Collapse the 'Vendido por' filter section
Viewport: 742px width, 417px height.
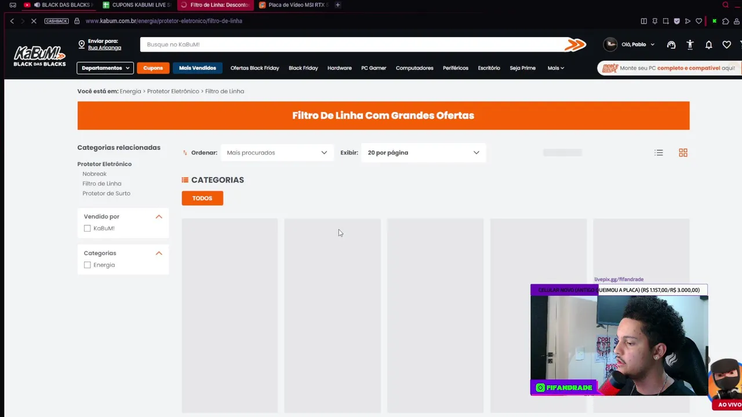tap(159, 217)
